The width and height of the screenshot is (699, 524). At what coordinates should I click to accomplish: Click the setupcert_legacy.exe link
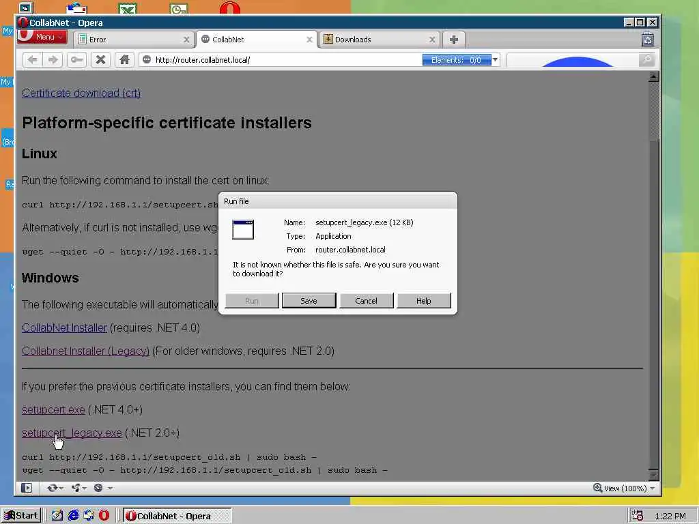(x=72, y=433)
